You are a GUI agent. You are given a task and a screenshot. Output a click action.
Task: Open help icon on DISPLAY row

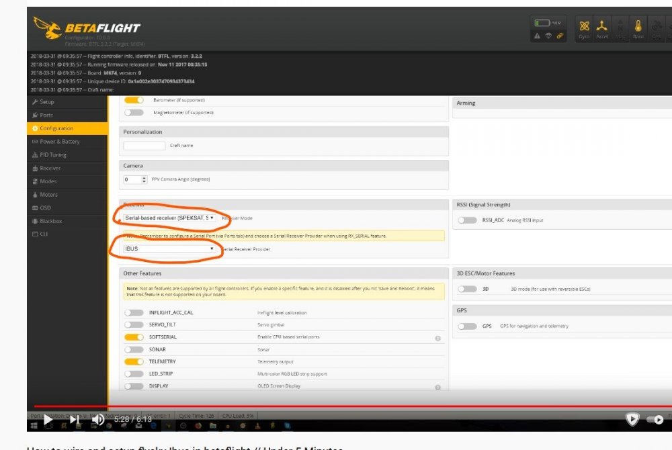point(437,387)
